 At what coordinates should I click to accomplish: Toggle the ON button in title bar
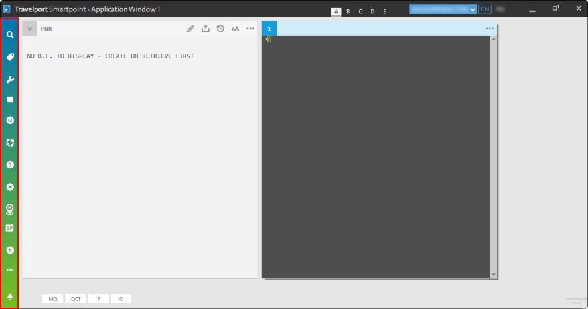[x=484, y=9]
